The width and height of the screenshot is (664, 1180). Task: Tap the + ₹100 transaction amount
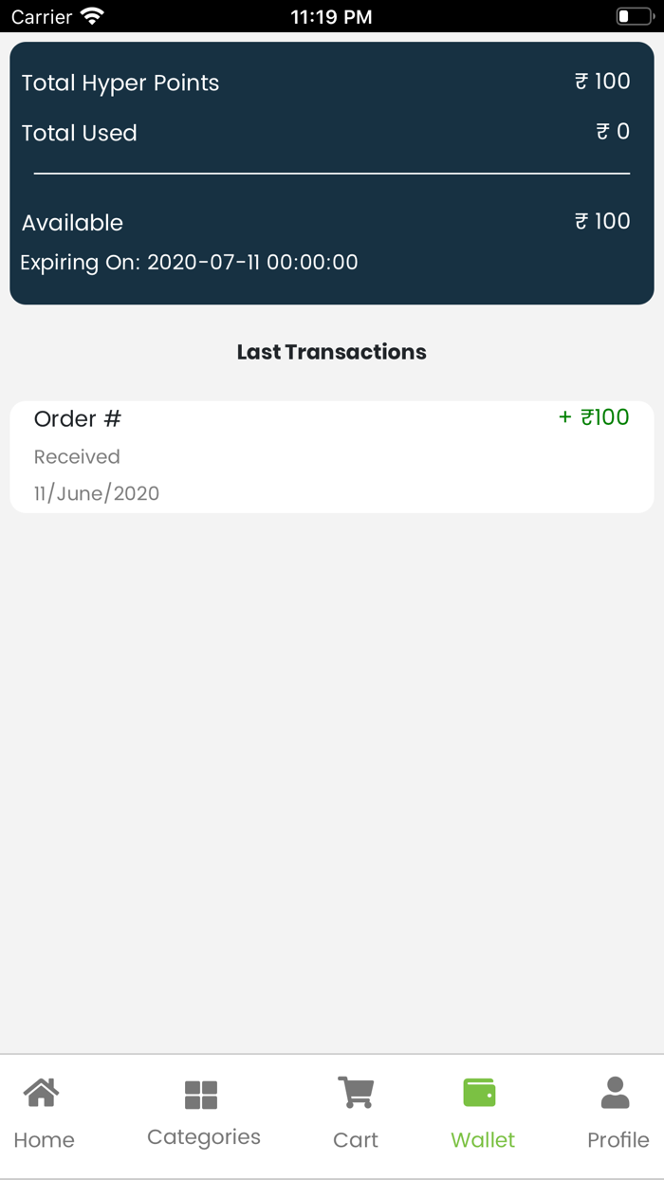tap(594, 417)
